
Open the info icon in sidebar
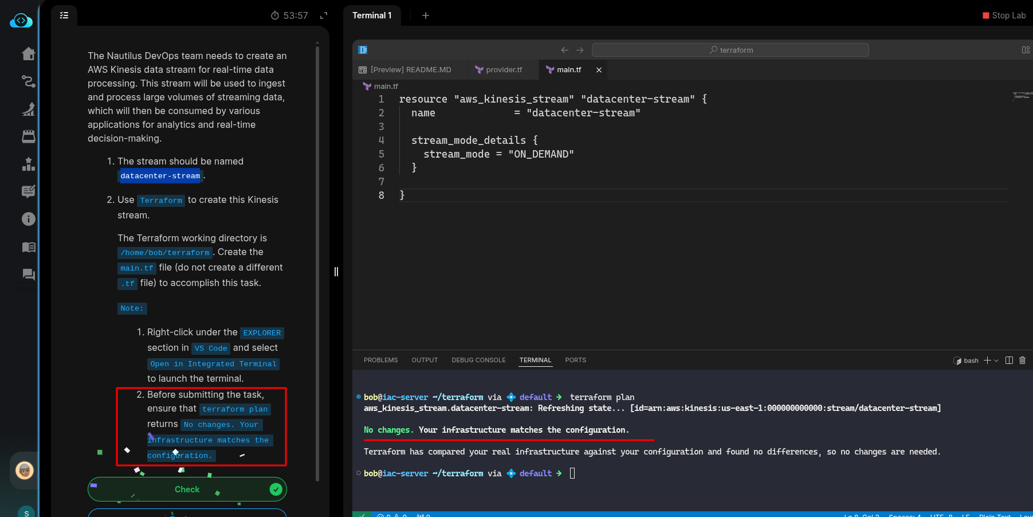pos(28,219)
